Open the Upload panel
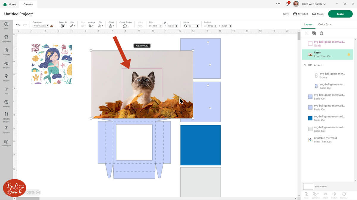 click(x=6, y=129)
